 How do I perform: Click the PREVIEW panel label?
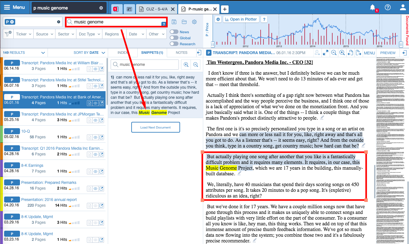point(388,53)
